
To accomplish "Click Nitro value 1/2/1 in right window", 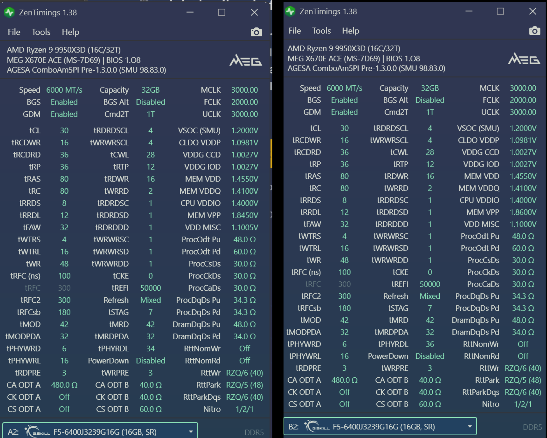I will (523, 404).
